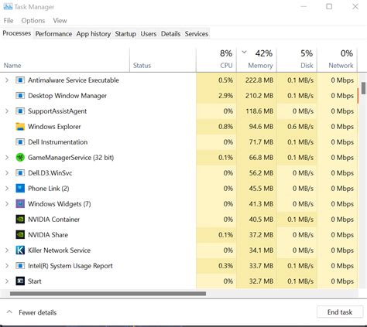The height and width of the screenshot is (327, 367).
Task: Click the Windows Widgets icon
Action: (x=20, y=204)
